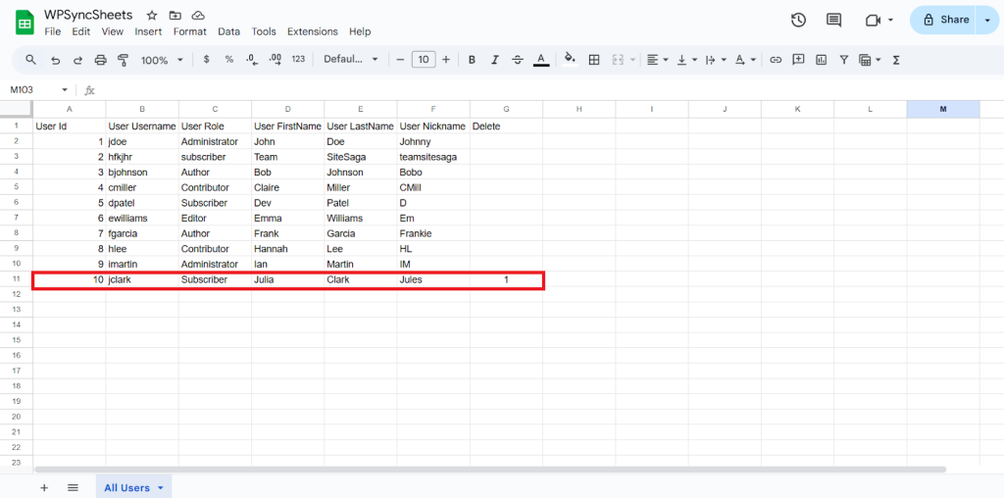Viewport: 1004px width, 498px height.
Task: Insert a comment from toolbar
Action: pos(798,60)
